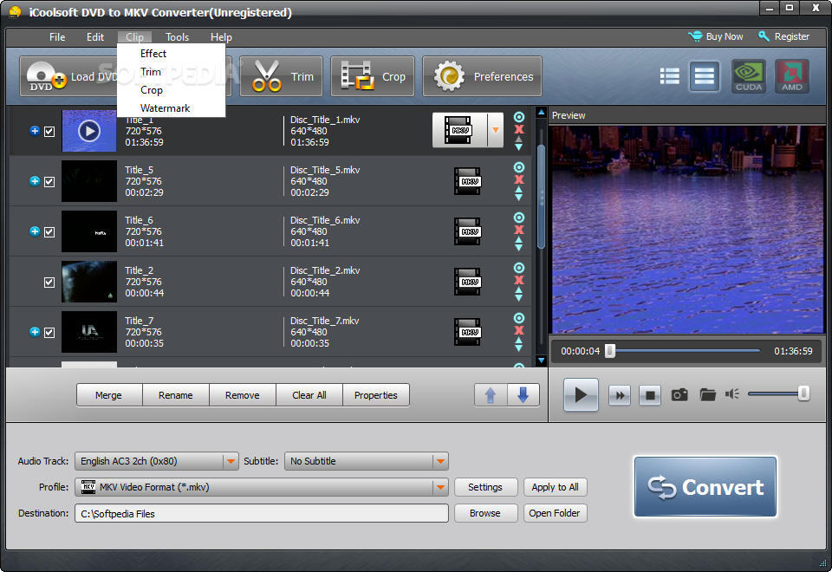
Task: Click the Crop toolbar button
Action: (373, 76)
